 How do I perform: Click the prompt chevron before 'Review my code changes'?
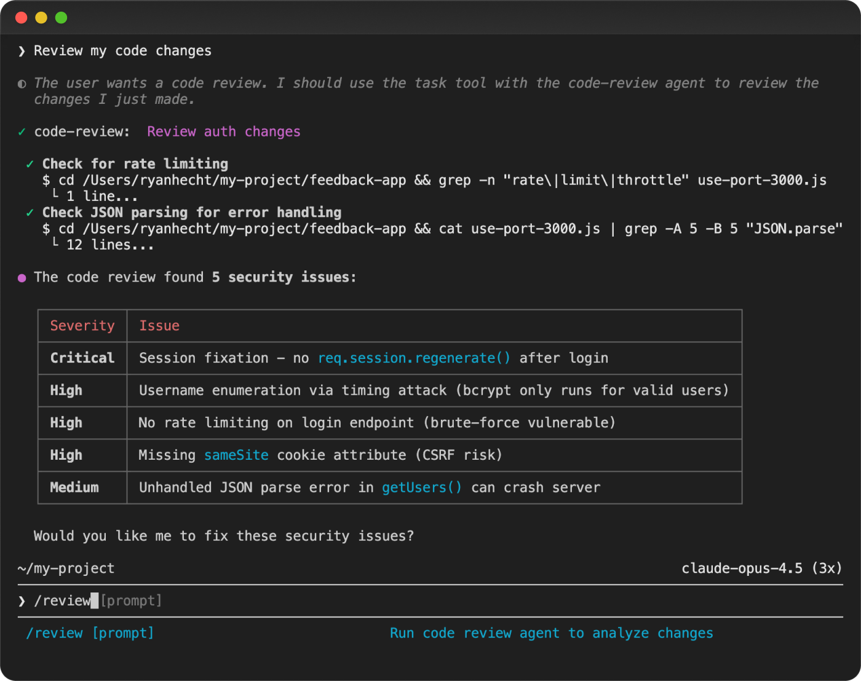pyautogui.click(x=22, y=51)
